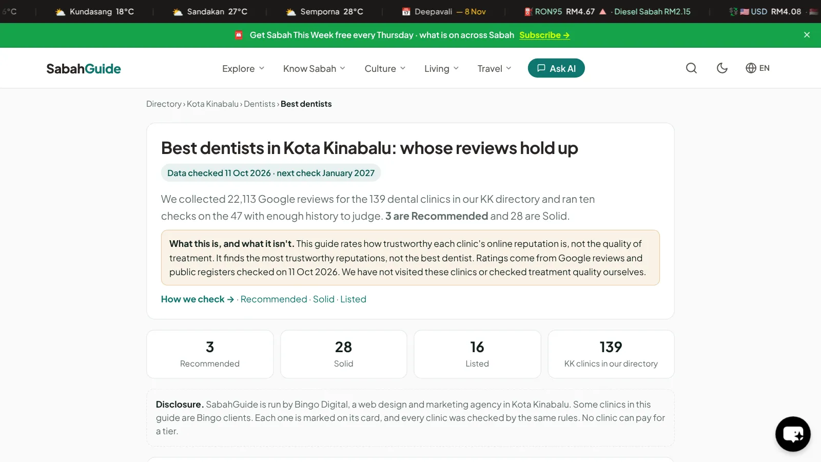821x462 pixels.
Task: Select the 139 KK clinics stat card
Action: tap(611, 354)
